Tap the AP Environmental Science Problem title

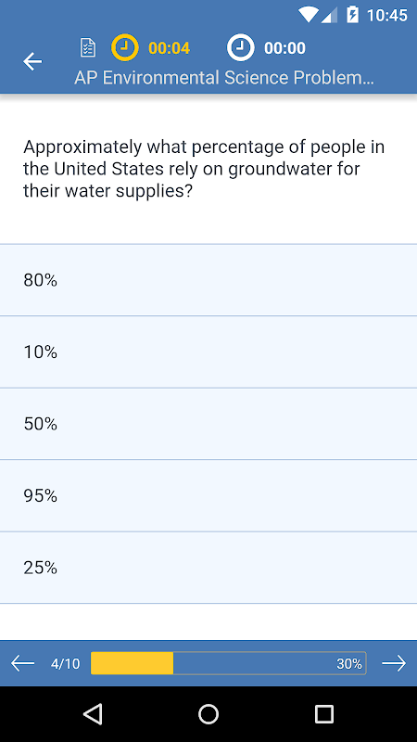(224, 78)
